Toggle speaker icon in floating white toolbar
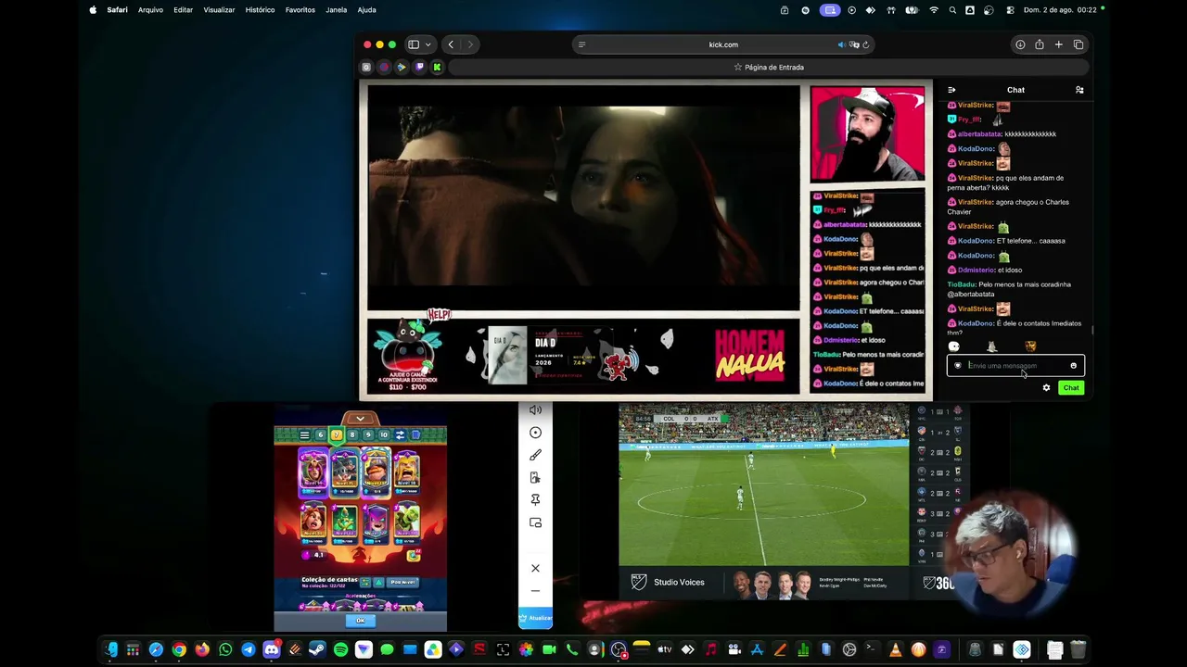The height and width of the screenshot is (667, 1187). click(535, 410)
